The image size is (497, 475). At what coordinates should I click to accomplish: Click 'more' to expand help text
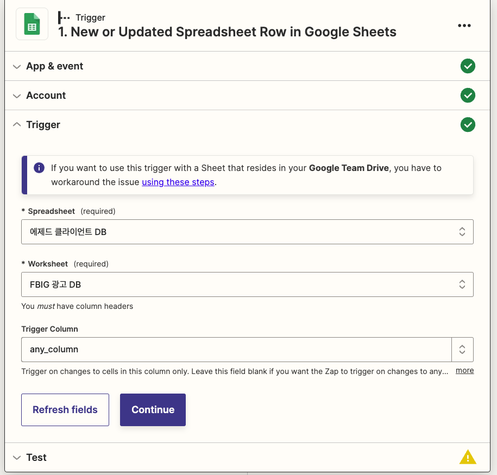[464, 370]
